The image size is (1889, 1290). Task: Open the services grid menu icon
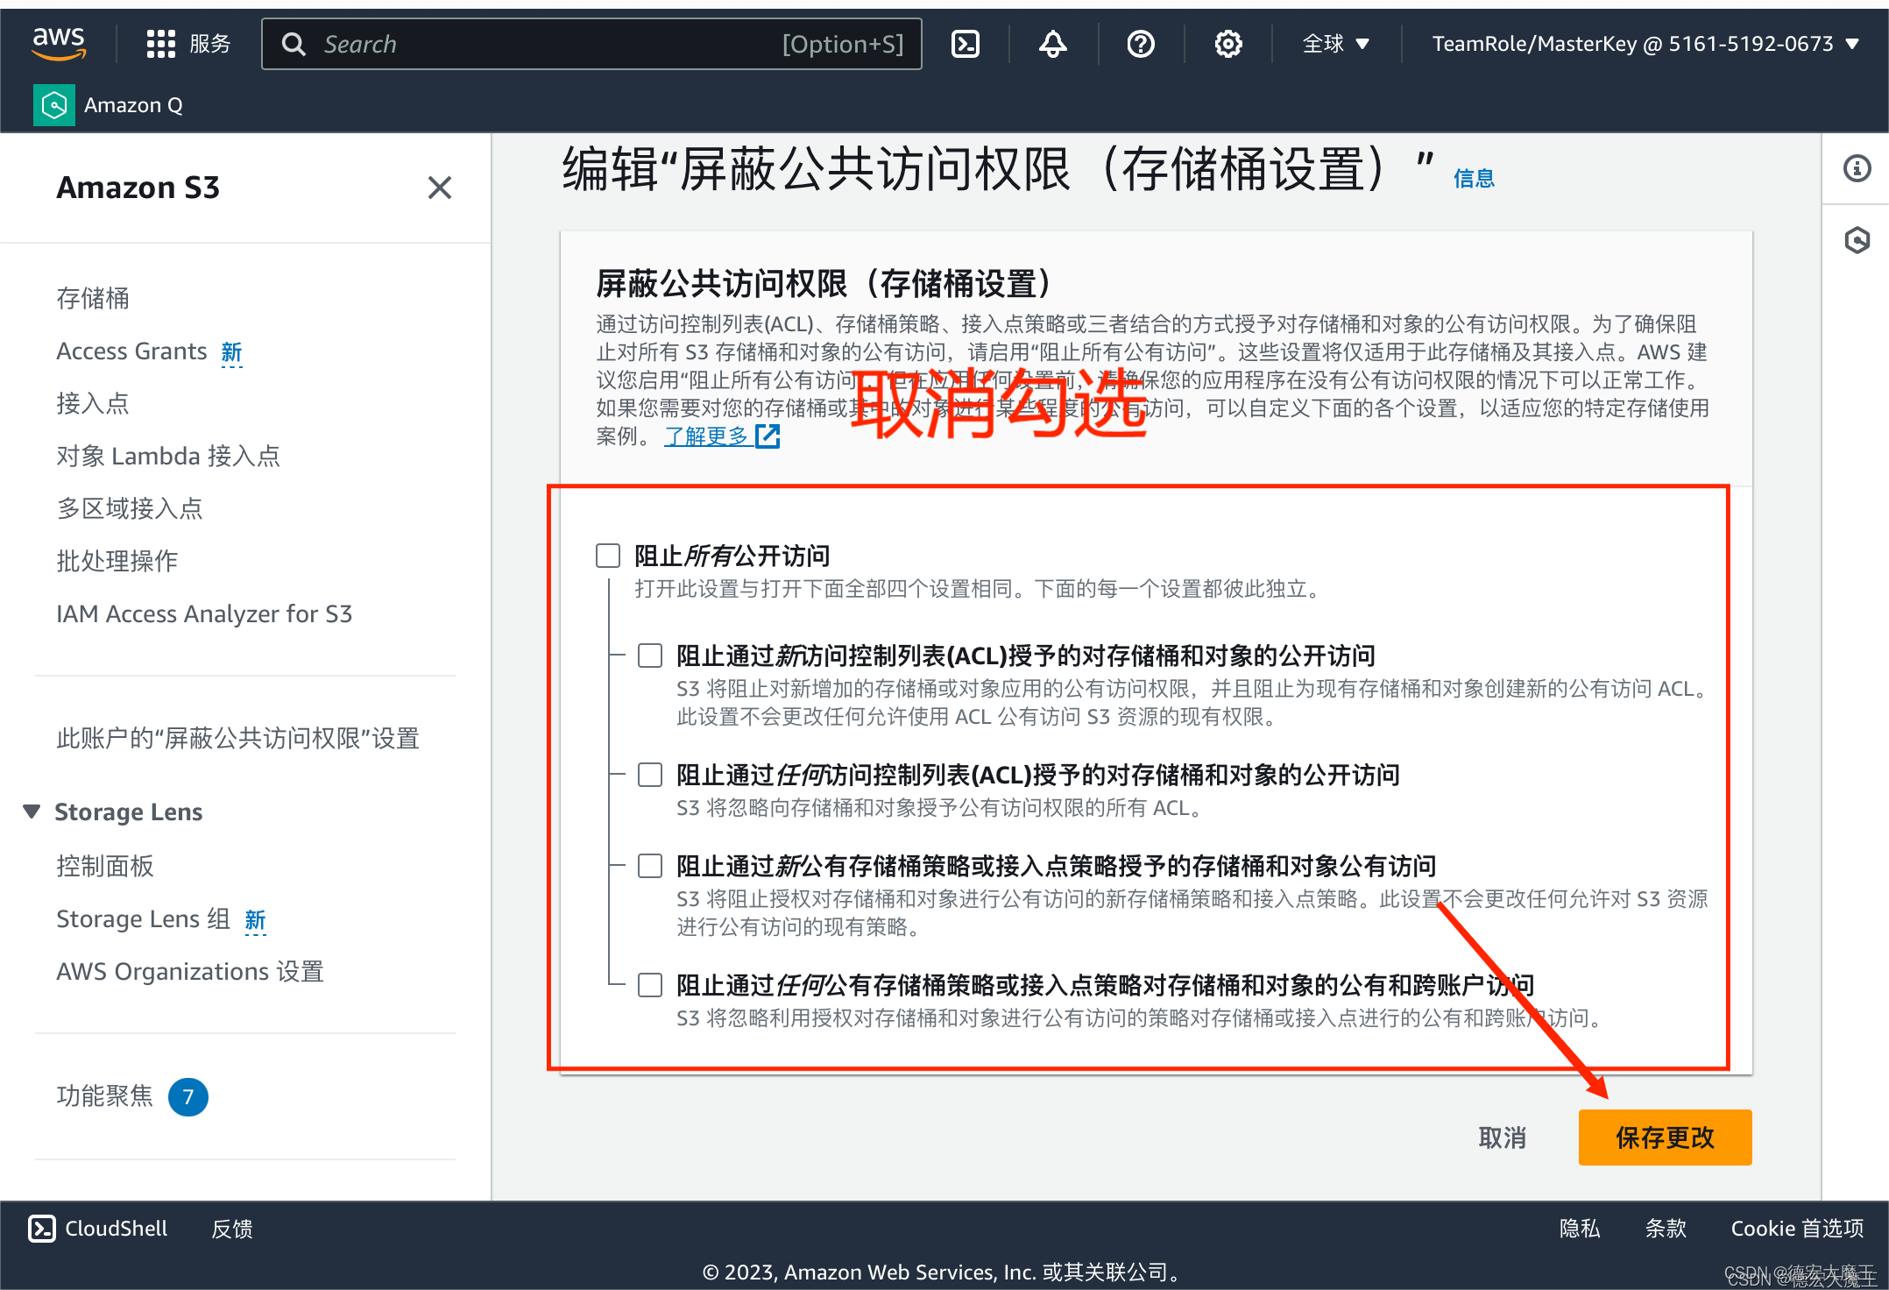pos(160,44)
